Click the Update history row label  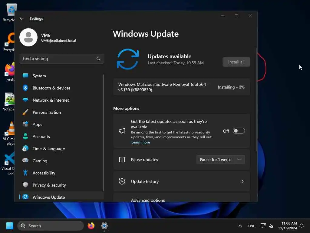(x=145, y=181)
